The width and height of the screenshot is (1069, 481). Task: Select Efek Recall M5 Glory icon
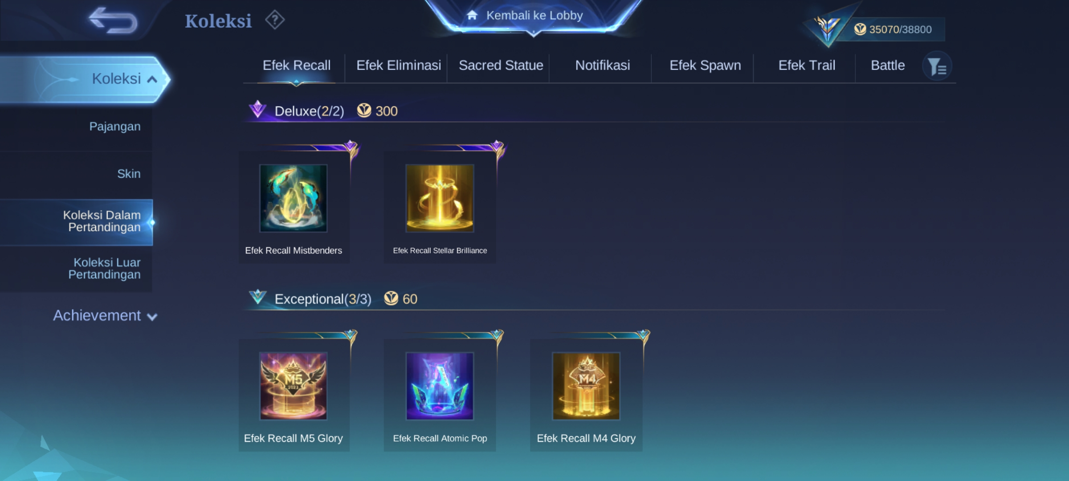[294, 386]
